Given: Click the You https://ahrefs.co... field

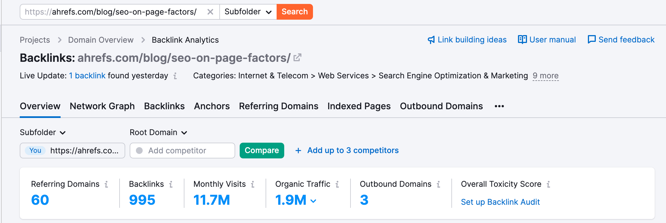Looking at the screenshot, I should point(72,151).
